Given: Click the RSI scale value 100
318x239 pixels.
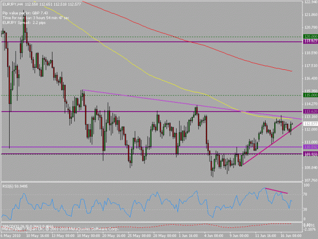Looking at the screenshot, I should (307, 185).
